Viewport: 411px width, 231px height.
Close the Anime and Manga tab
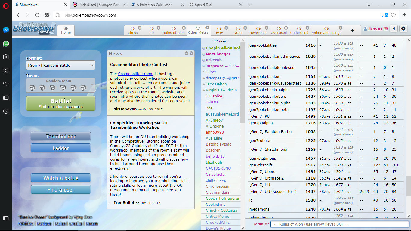pos(340,28)
